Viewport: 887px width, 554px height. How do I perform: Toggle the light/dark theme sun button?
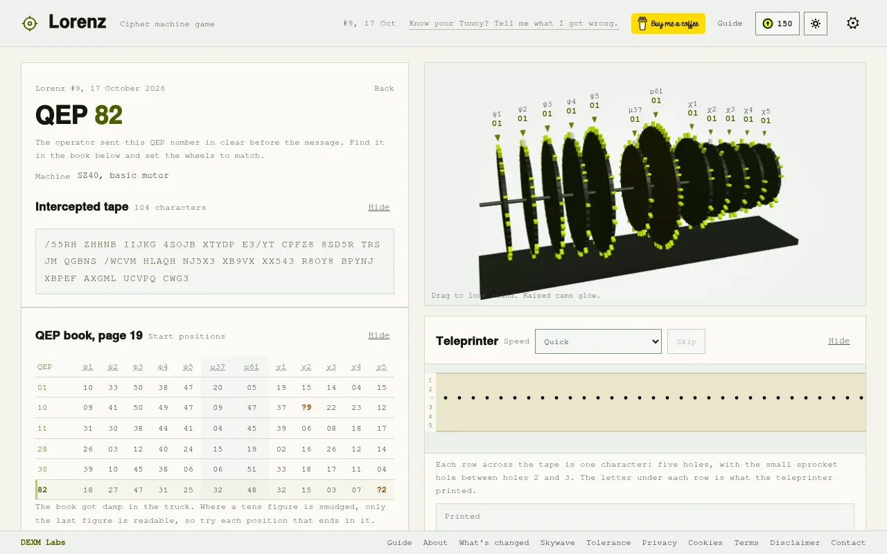coord(816,24)
